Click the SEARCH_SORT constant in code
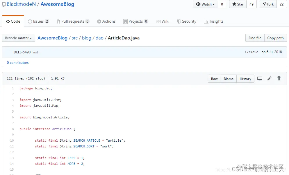The image size is (289, 175). click(x=84, y=147)
